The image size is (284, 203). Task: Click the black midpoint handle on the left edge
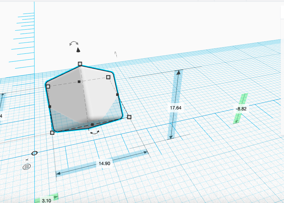coord(50,106)
